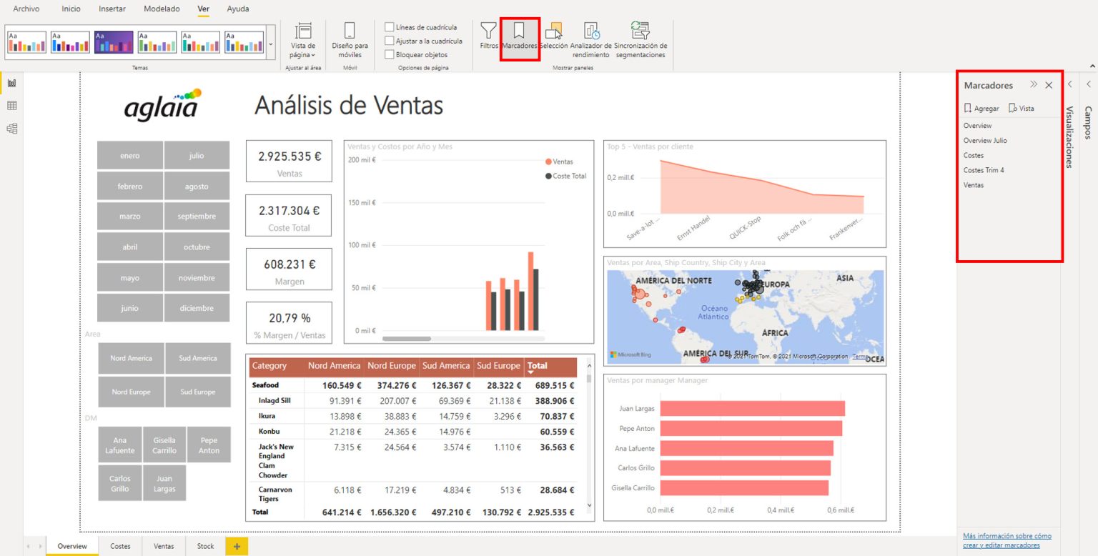Open the link about editar marcadores
1098x556 pixels.
(x=1006, y=541)
